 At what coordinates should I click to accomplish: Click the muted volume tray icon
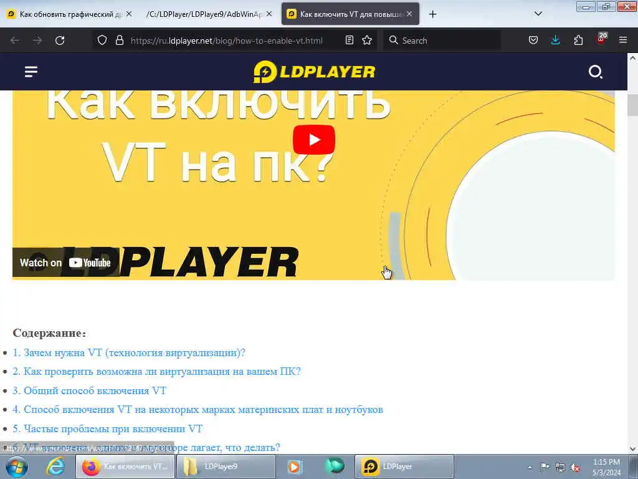[575, 468]
